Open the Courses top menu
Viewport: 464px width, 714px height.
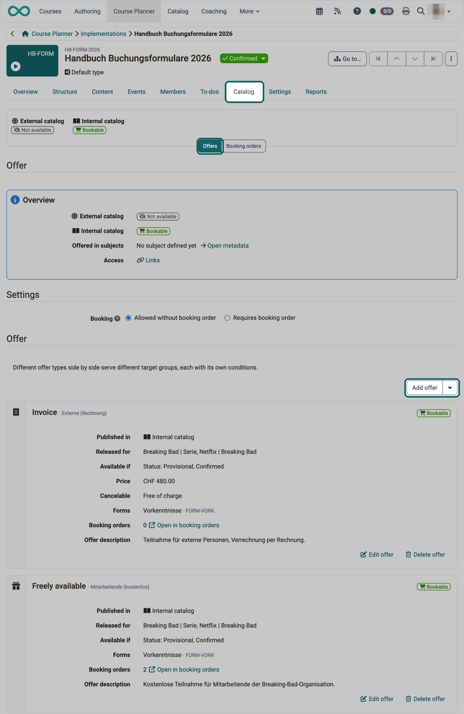(x=50, y=11)
